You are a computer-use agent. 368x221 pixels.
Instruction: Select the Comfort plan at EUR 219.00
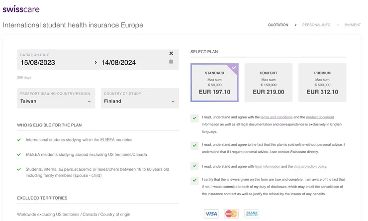269,82
